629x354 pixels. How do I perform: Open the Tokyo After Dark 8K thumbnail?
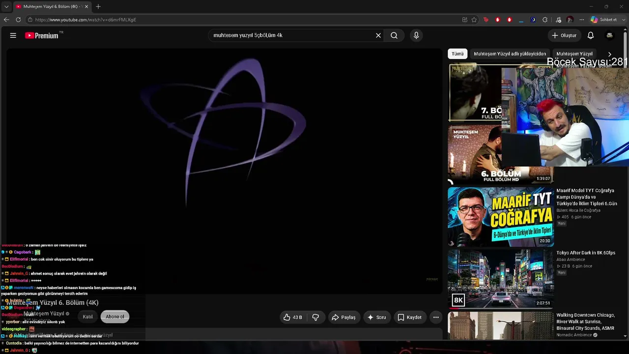pos(500,279)
